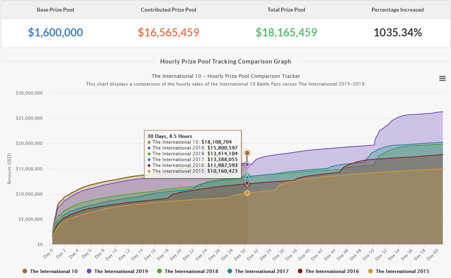Click tooltip value $13,388,055 for International 2017
Screen dimensions: 451x278
pyautogui.click(x=223, y=159)
